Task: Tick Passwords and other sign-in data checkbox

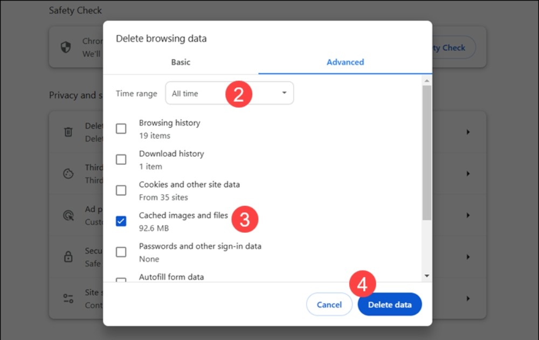Action: pyautogui.click(x=121, y=252)
